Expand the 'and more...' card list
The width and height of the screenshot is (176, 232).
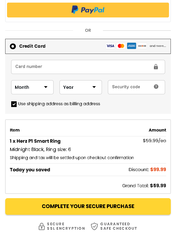[x=158, y=46]
